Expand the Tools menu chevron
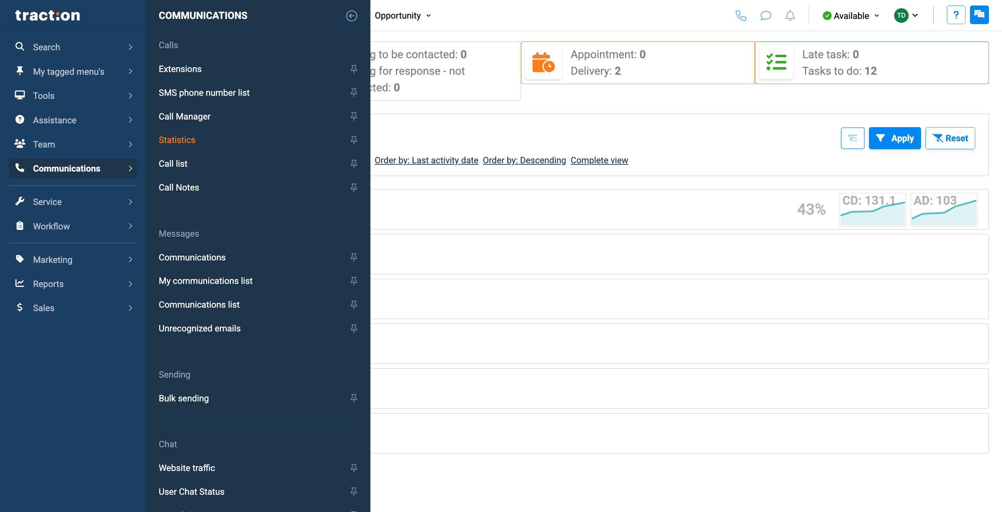Image resolution: width=1002 pixels, height=512 pixels. coord(130,96)
